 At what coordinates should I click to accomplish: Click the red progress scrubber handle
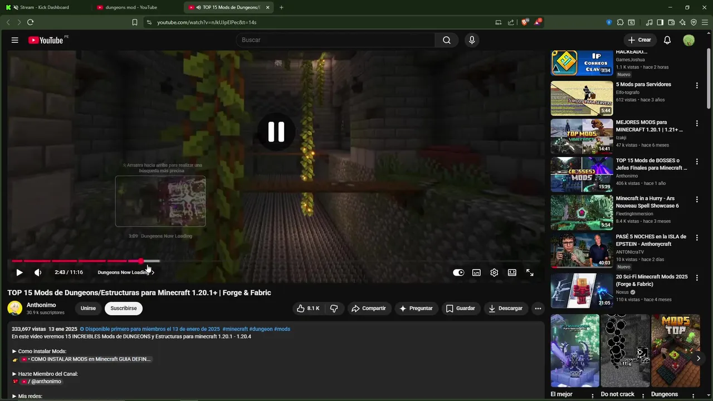coord(141,261)
